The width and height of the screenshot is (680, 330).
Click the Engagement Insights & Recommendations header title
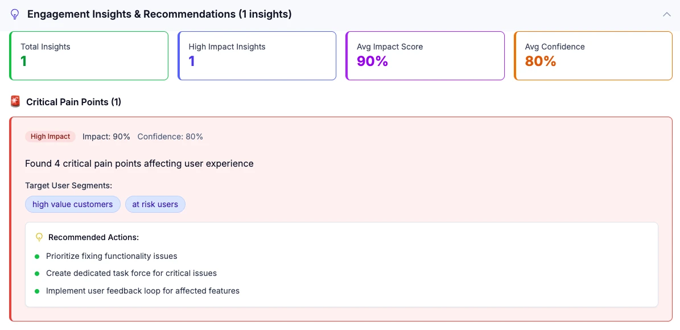159,14
